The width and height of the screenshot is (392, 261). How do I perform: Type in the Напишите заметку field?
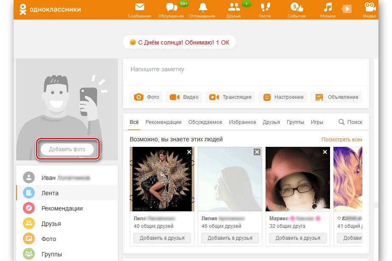point(246,69)
